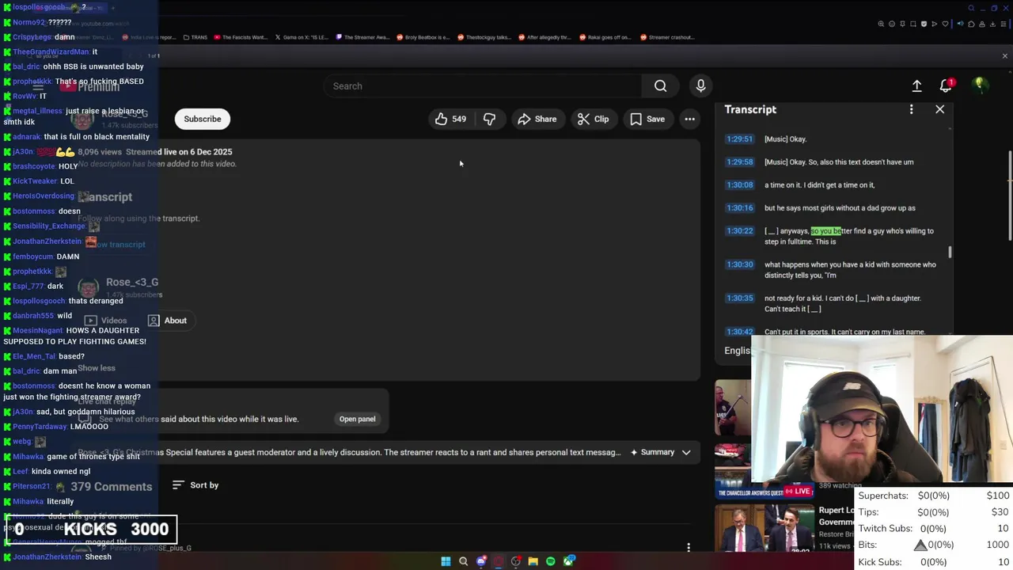Open the comments Sort by menu
The image size is (1013, 570).
[195, 485]
